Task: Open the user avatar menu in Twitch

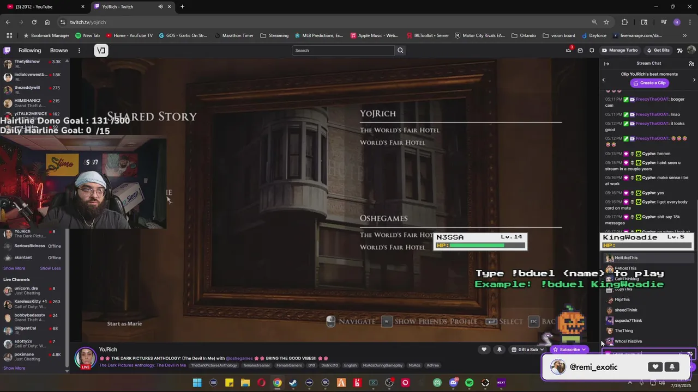Action: coord(691,50)
